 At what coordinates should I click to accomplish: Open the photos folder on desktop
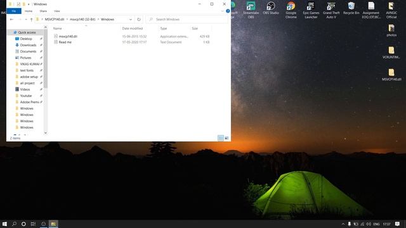(x=391, y=30)
